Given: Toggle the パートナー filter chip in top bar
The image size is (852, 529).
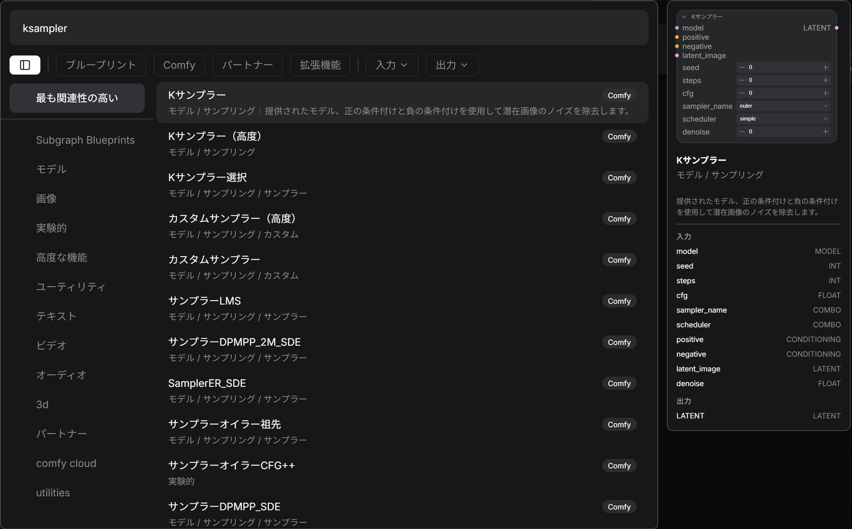Looking at the screenshot, I should pyautogui.click(x=247, y=65).
